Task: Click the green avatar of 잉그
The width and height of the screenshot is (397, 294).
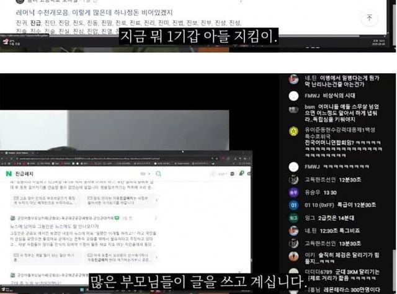Action: click(x=293, y=218)
